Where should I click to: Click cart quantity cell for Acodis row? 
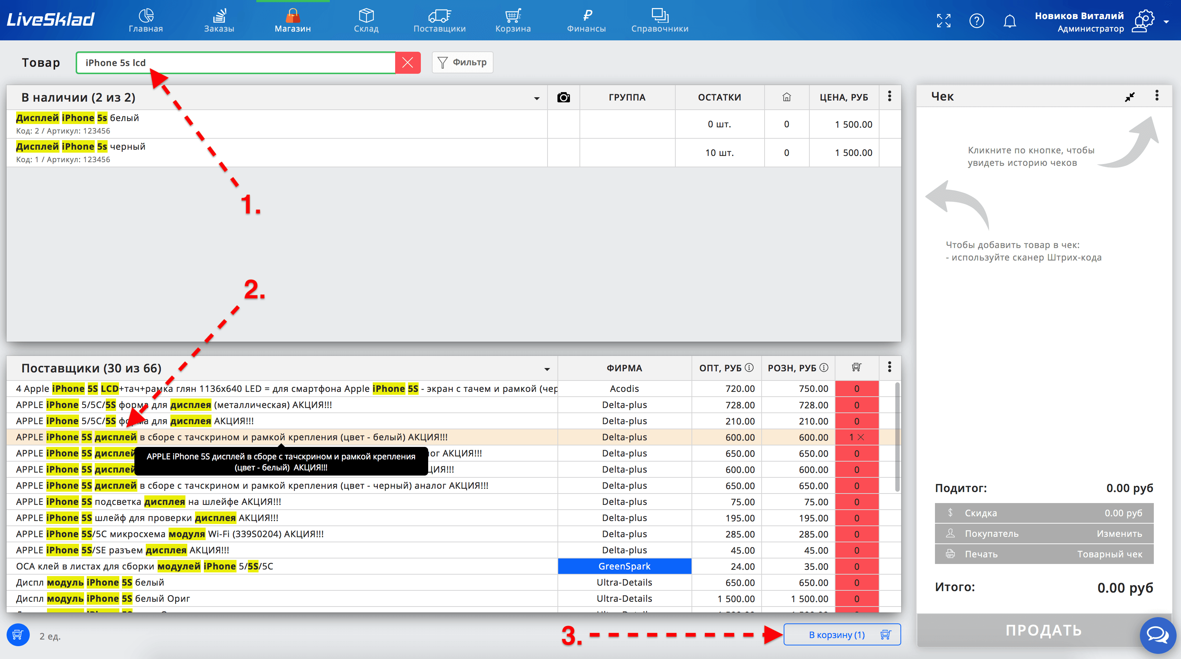[x=856, y=388]
